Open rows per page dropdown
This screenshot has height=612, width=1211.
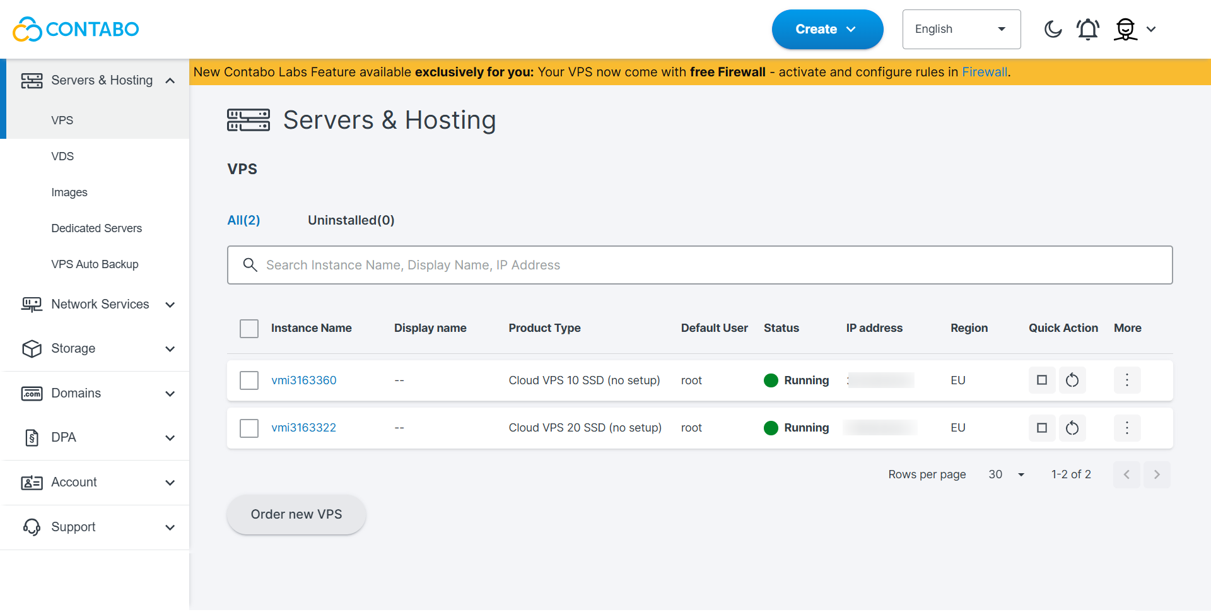(1007, 474)
